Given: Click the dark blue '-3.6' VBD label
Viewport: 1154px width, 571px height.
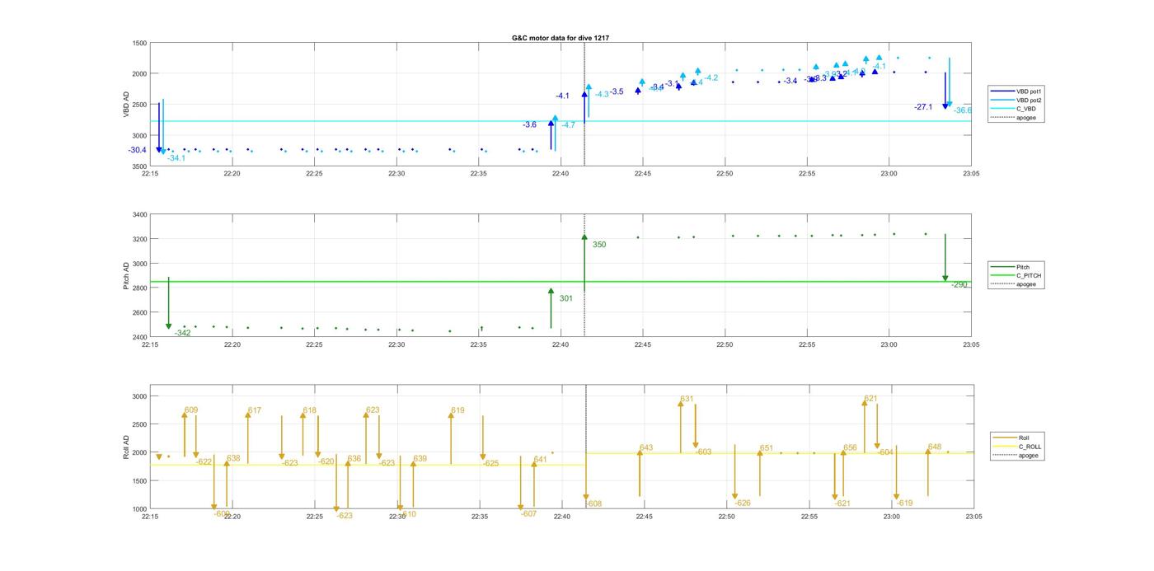Looking at the screenshot, I should [529, 124].
